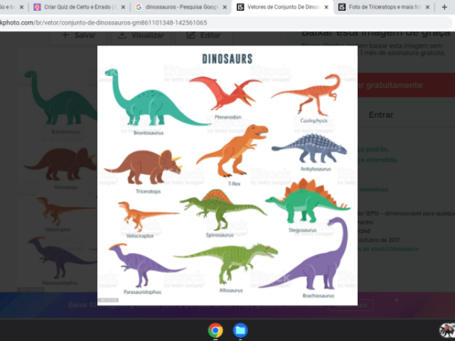Click the 'Stegosaurus' label text
The height and width of the screenshot is (341, 455).
coord(302,230)
